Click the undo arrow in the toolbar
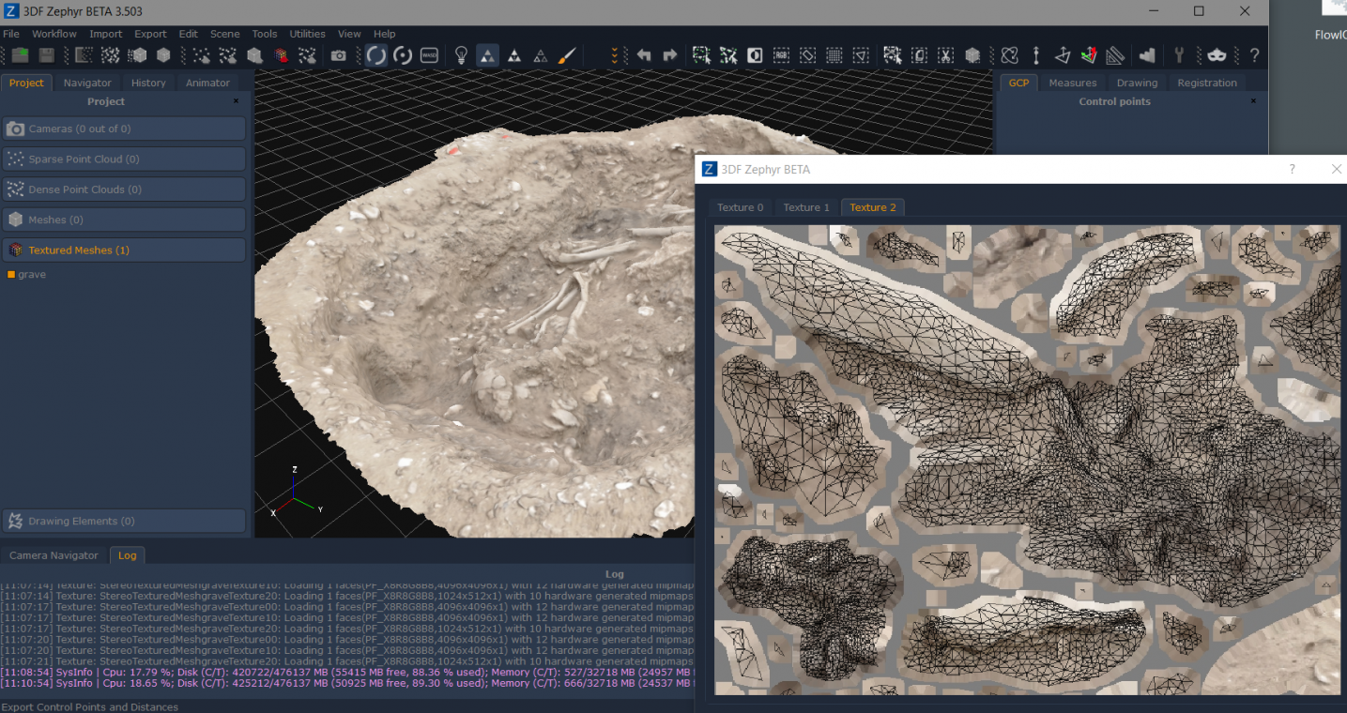The width and height of the screenshot is (1347, 713). (x=644, y=55)
